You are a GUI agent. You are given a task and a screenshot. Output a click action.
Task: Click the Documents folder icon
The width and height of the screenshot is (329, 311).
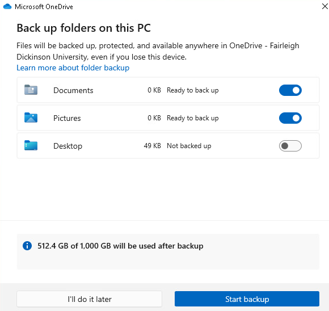(x=31, y=90)
